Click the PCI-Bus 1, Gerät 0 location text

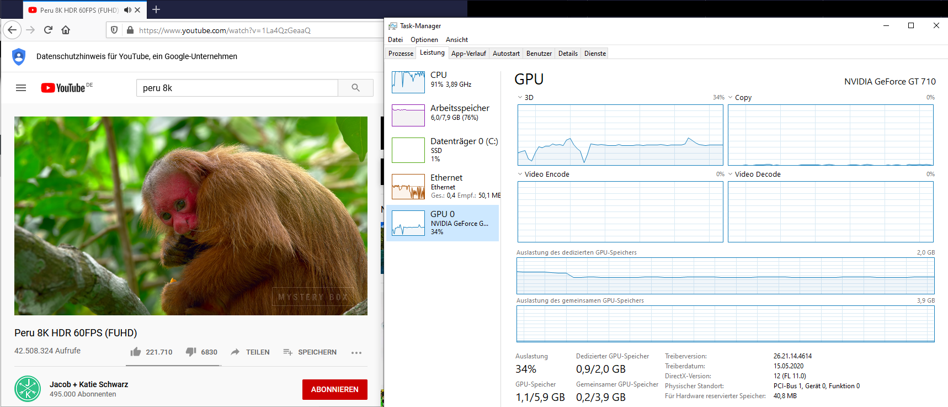point(817,386)
